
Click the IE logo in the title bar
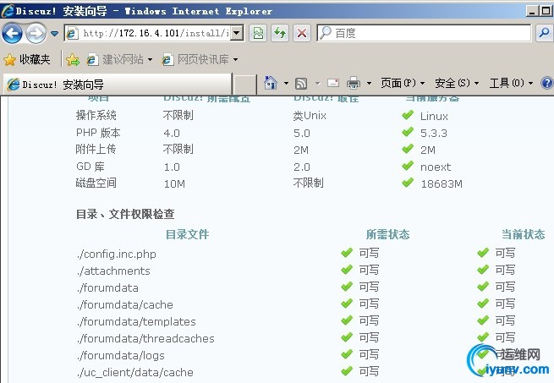coord(8,11)
